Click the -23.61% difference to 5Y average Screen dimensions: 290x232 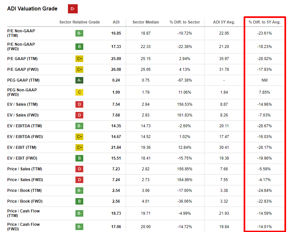[x=265, y=33]
